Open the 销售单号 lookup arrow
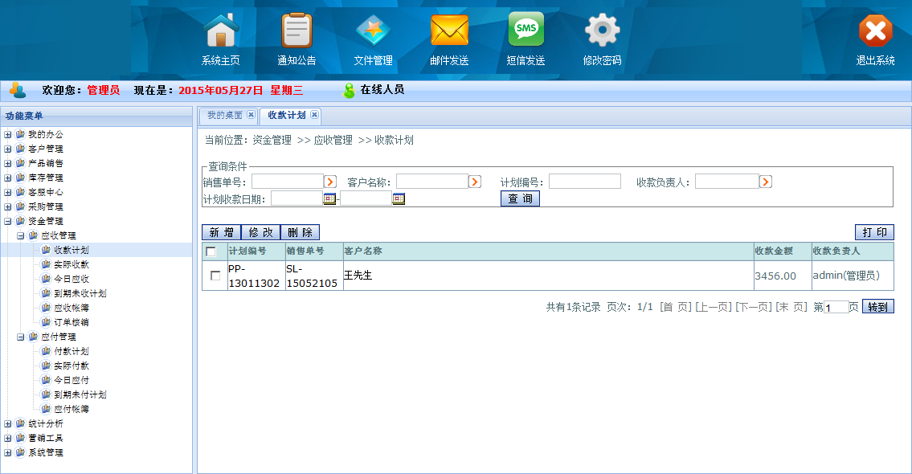Screen dimensions: 912x474 [329, 182]
